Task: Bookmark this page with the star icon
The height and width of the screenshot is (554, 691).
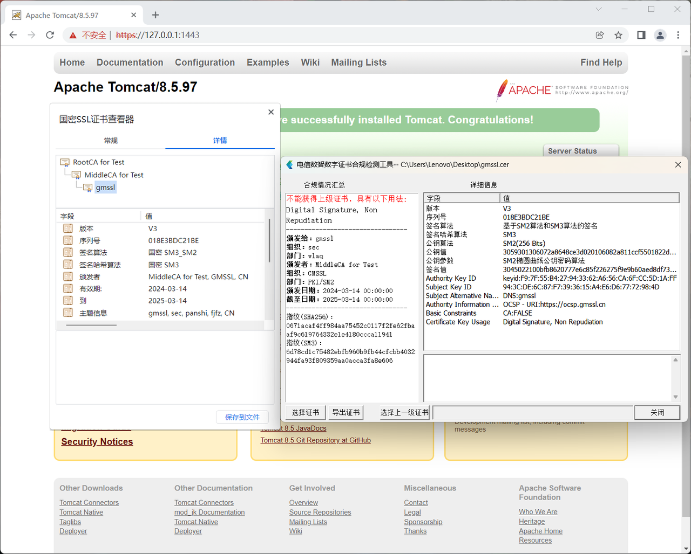Action: tap(619, 35)
